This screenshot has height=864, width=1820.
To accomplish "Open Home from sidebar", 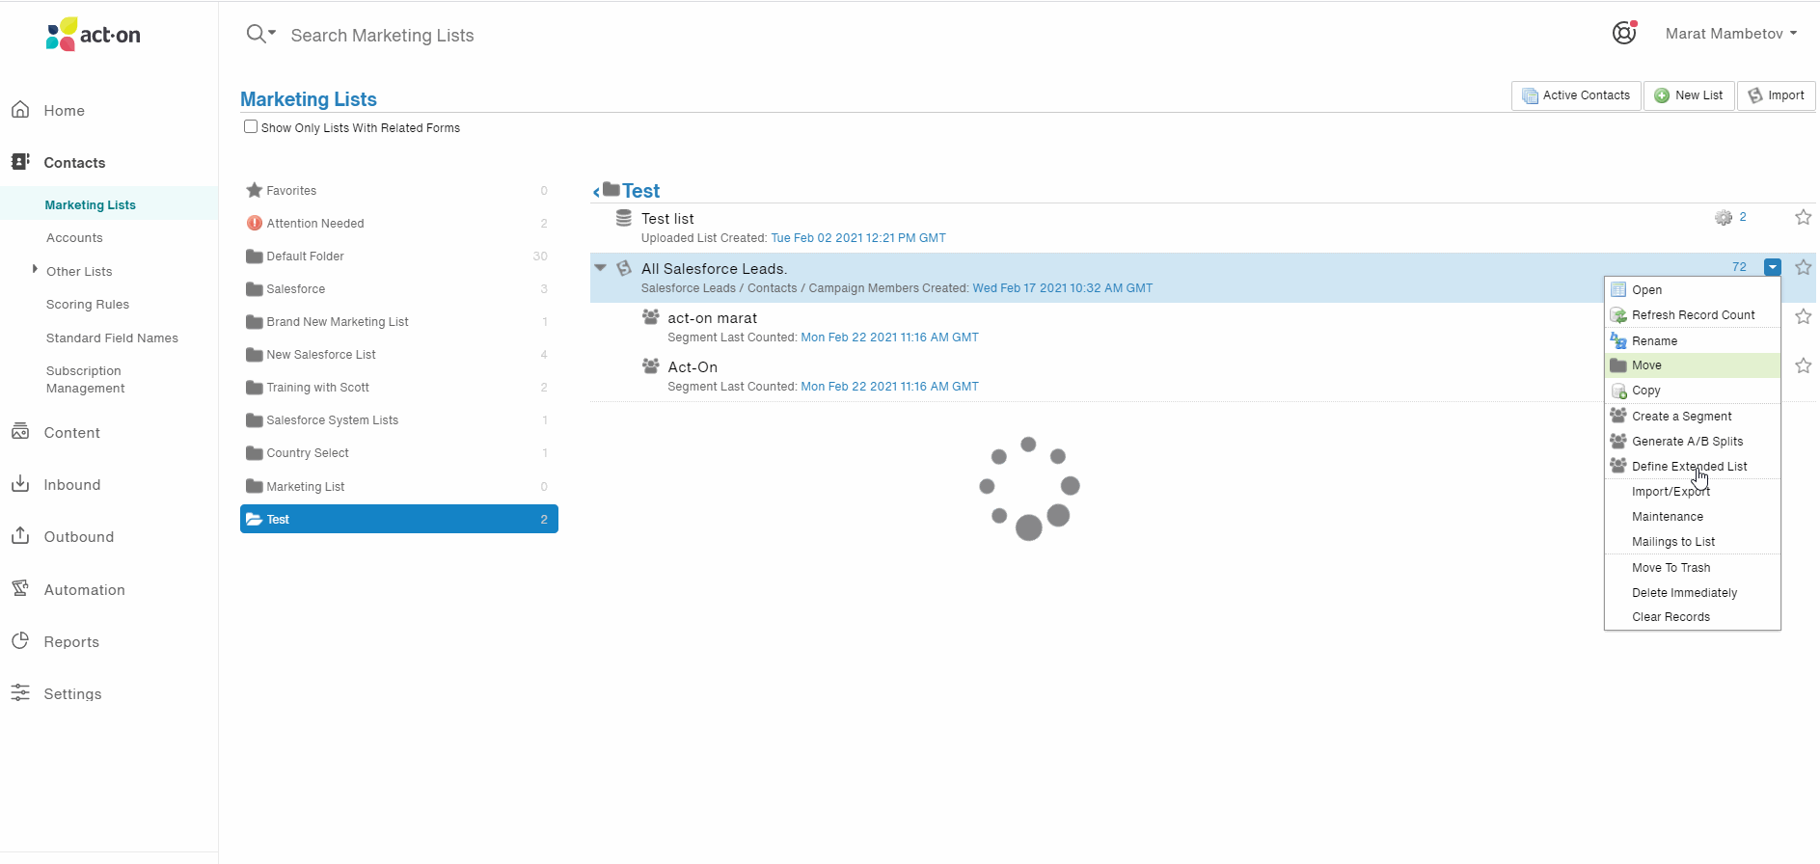I will pos(64,111).
